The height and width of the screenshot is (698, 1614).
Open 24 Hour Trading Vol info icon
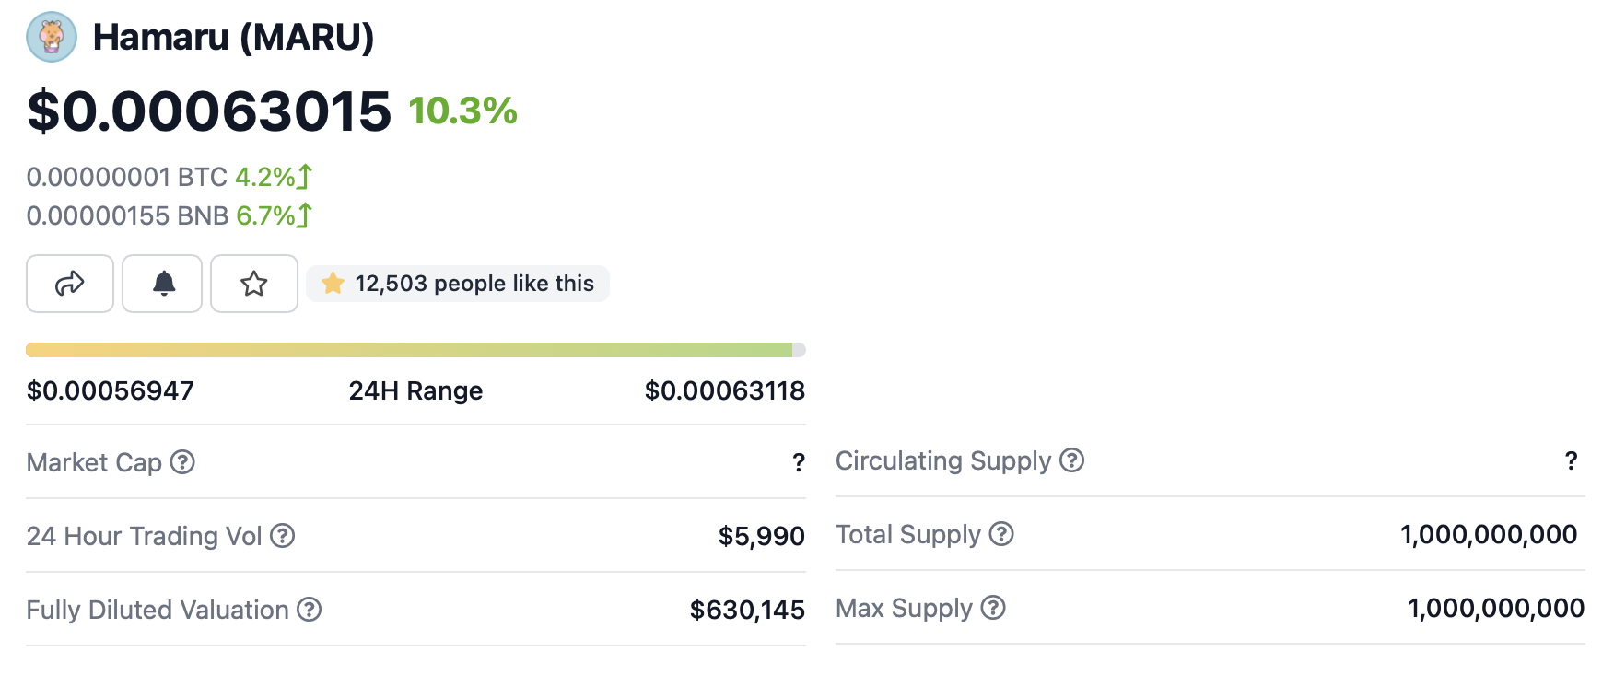(283, 536)
